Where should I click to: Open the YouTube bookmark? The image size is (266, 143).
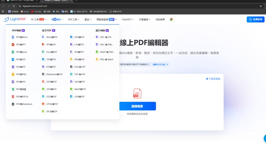pyautogui.click(x=36, y=12)
